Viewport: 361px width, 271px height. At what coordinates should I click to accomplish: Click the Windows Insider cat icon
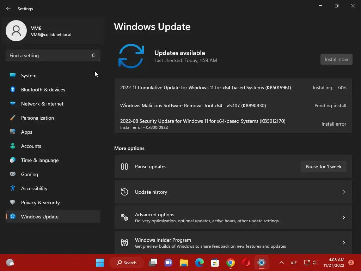click(124, 243)
